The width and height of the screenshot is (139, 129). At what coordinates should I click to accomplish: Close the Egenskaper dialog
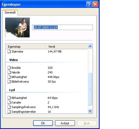[95, 4]
